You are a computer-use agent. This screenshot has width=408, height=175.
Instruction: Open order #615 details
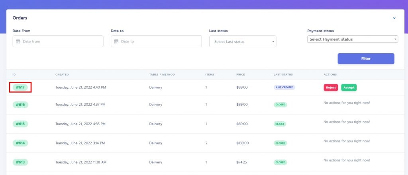click(x=20, y=124)
